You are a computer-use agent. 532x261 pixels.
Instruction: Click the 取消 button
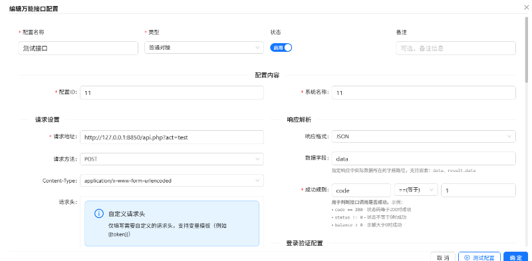coord(443,257)
